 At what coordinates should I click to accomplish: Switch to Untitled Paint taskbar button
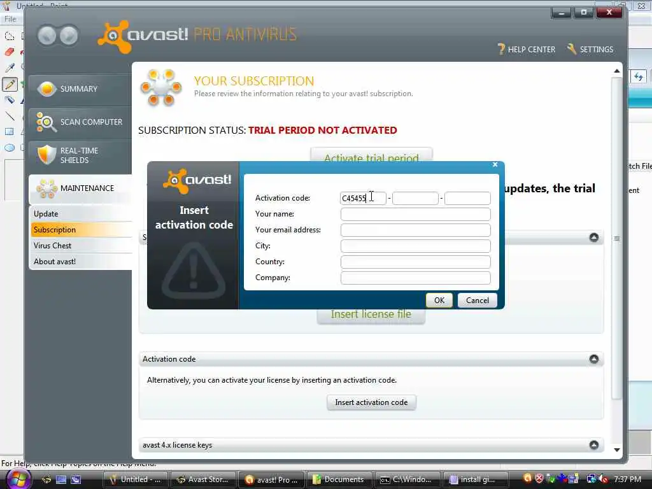135,479
